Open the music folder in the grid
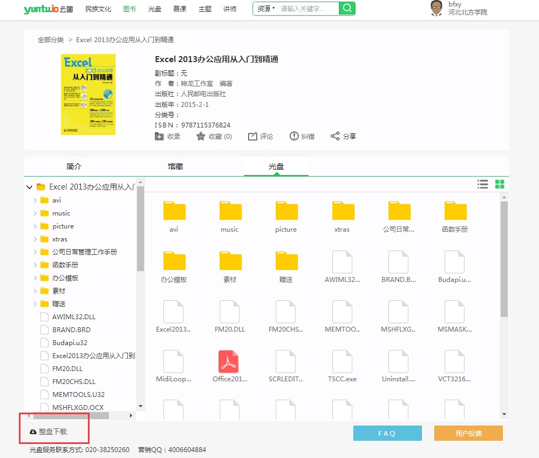Screen dimensions: 539x458 230,210
